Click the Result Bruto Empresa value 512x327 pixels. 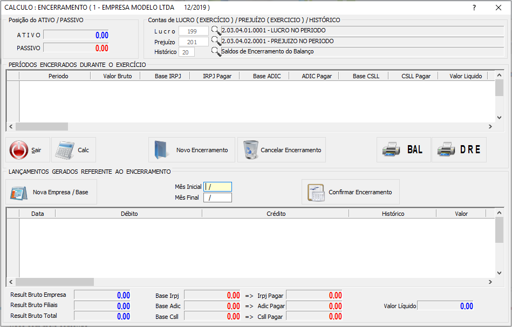click(102, 295)
